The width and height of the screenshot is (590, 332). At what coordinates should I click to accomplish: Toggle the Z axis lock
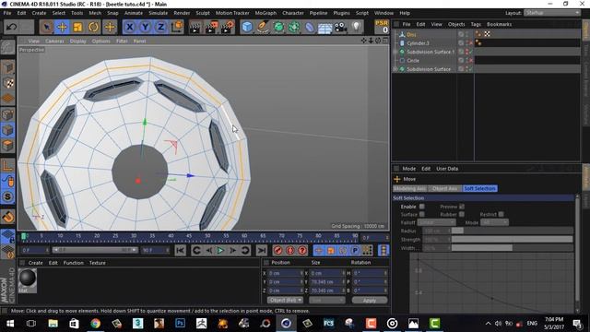160,27
